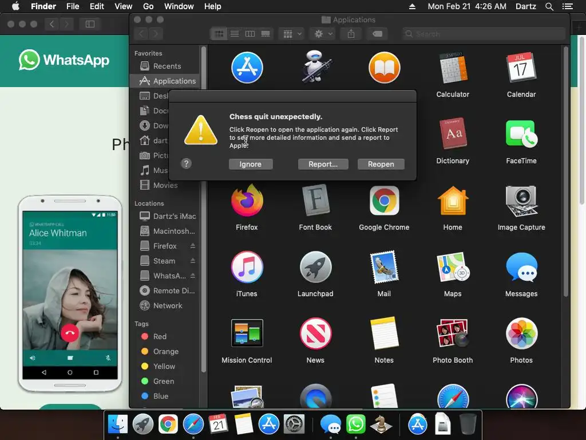Open Notification Center menu bar icon

(x=568, y=6)
